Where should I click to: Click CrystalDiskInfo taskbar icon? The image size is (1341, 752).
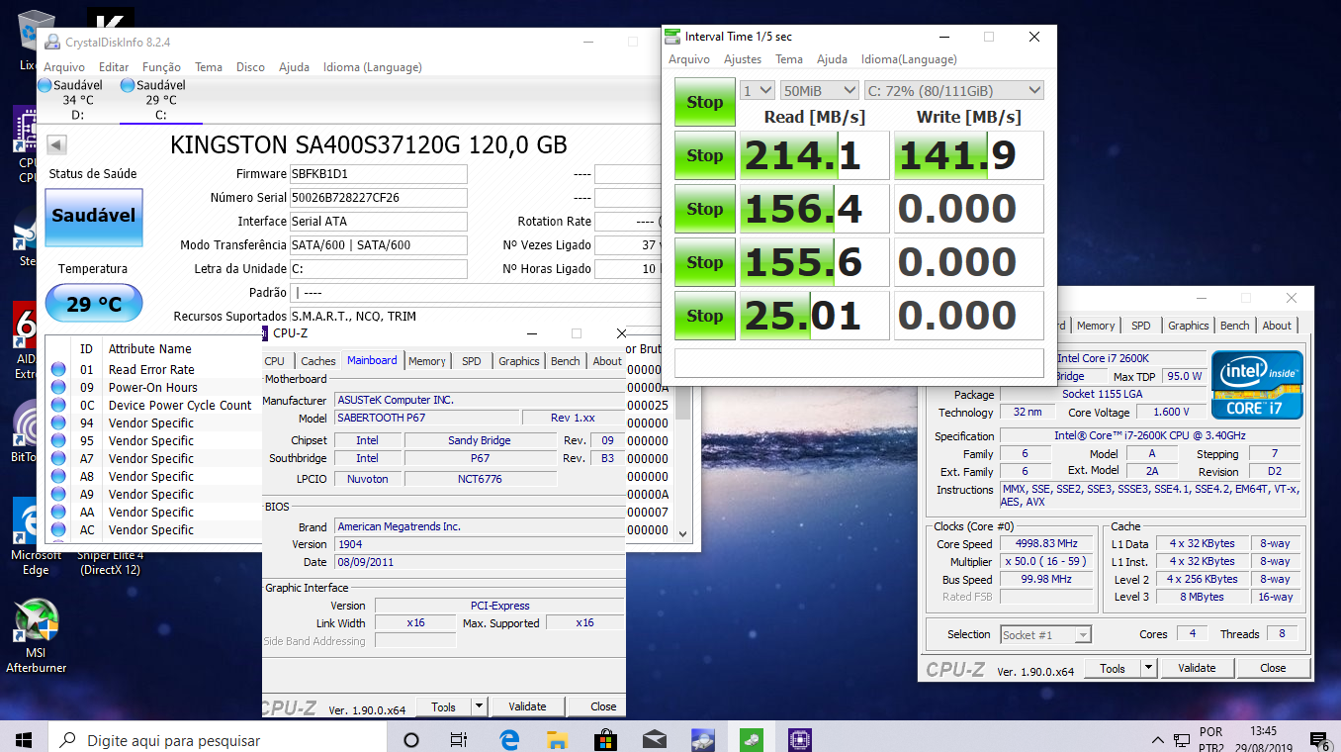click(x=703, y=740)
